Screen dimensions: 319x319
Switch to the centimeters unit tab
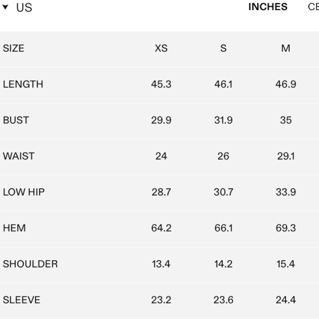314,7
